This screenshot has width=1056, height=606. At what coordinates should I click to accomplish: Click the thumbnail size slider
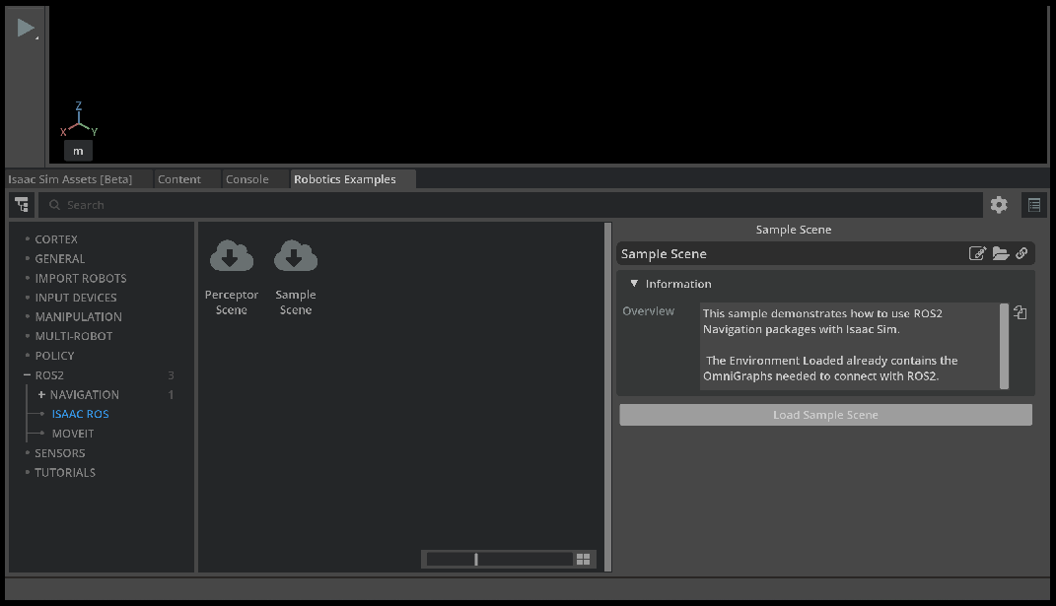point(476,558)
